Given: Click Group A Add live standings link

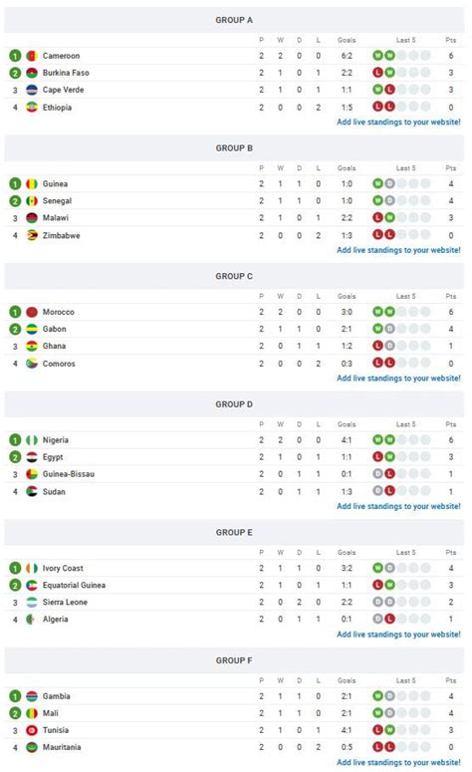Looking at the screenshot, I should coord(398,122).
